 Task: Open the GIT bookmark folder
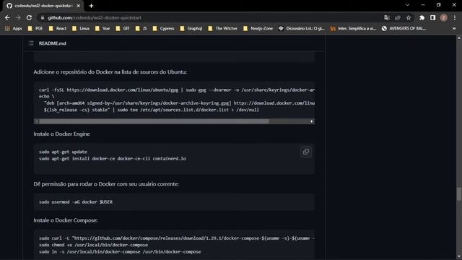coord(123,28)
